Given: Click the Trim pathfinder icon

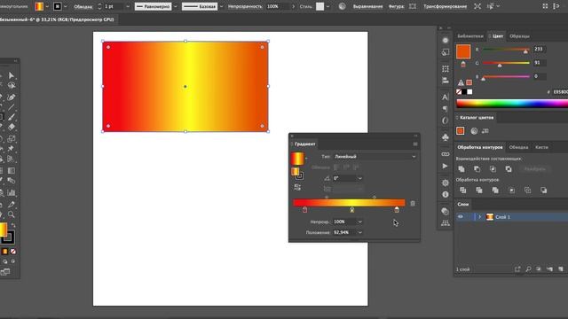Looking at the screenshot, I should pos(479,191).
